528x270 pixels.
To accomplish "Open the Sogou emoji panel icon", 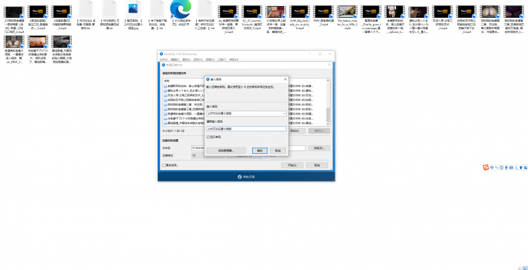I will coord(502,167).
